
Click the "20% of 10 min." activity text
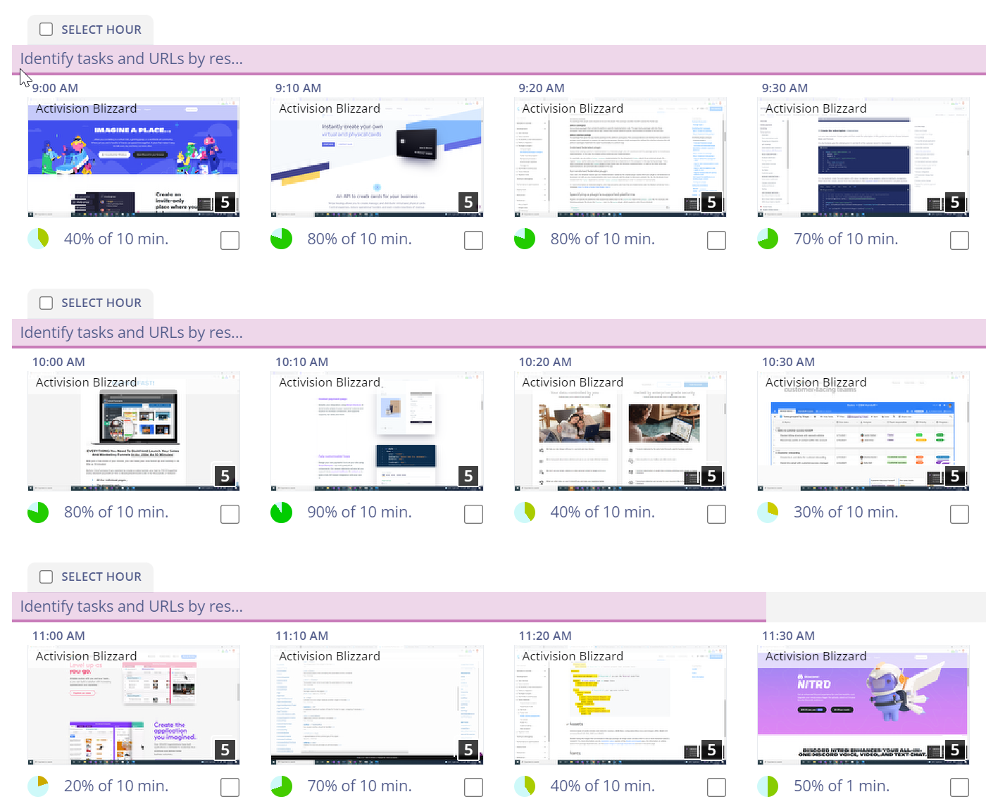tap(116, 786)
